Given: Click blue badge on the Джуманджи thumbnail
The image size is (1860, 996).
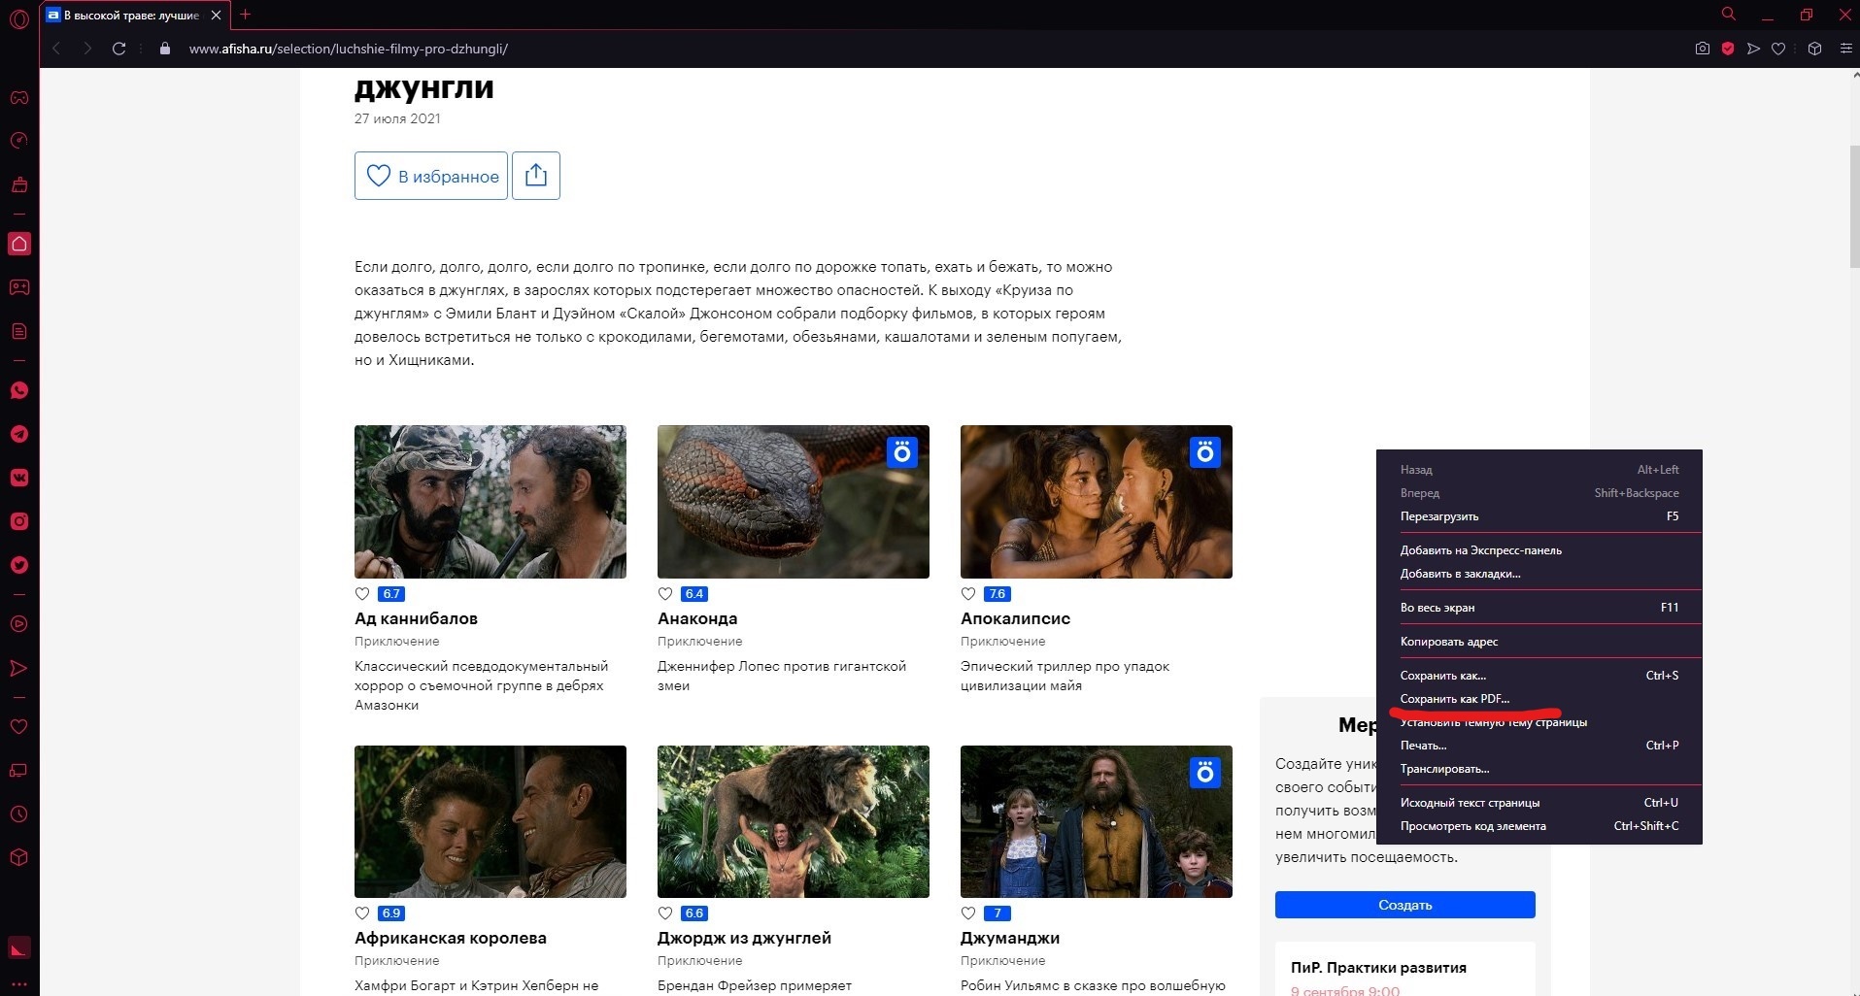Looking at the screenshot, I should [x=1205, y=773].
